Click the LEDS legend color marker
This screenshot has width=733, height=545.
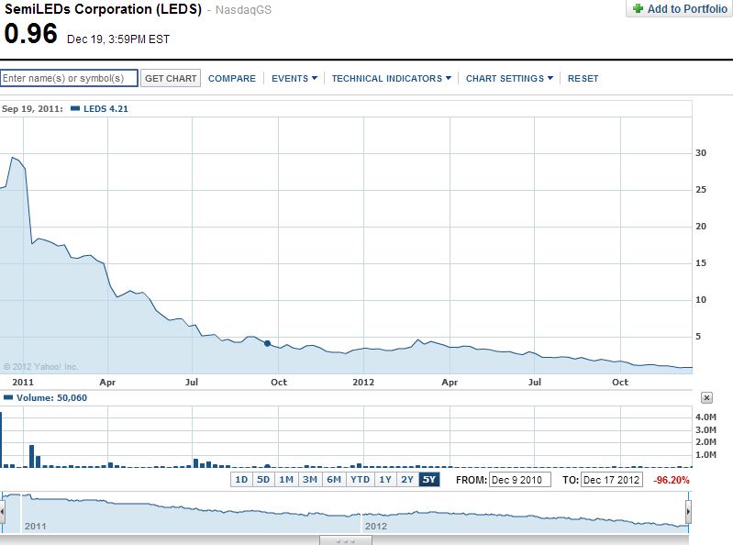coord(75,108)
